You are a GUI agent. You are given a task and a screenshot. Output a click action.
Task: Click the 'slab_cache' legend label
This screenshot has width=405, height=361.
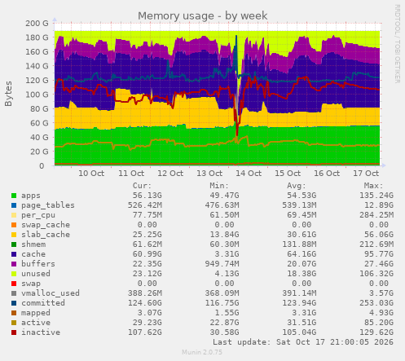click(46, 235)
